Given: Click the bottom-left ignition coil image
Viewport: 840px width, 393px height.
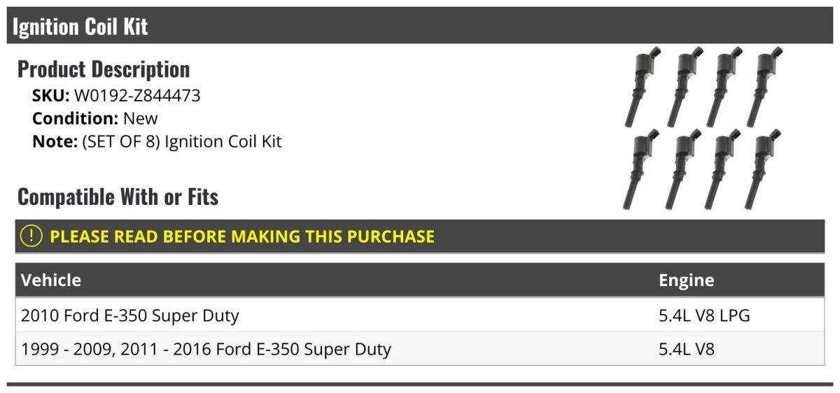Looking at the screenshot, I should point(640,169).
